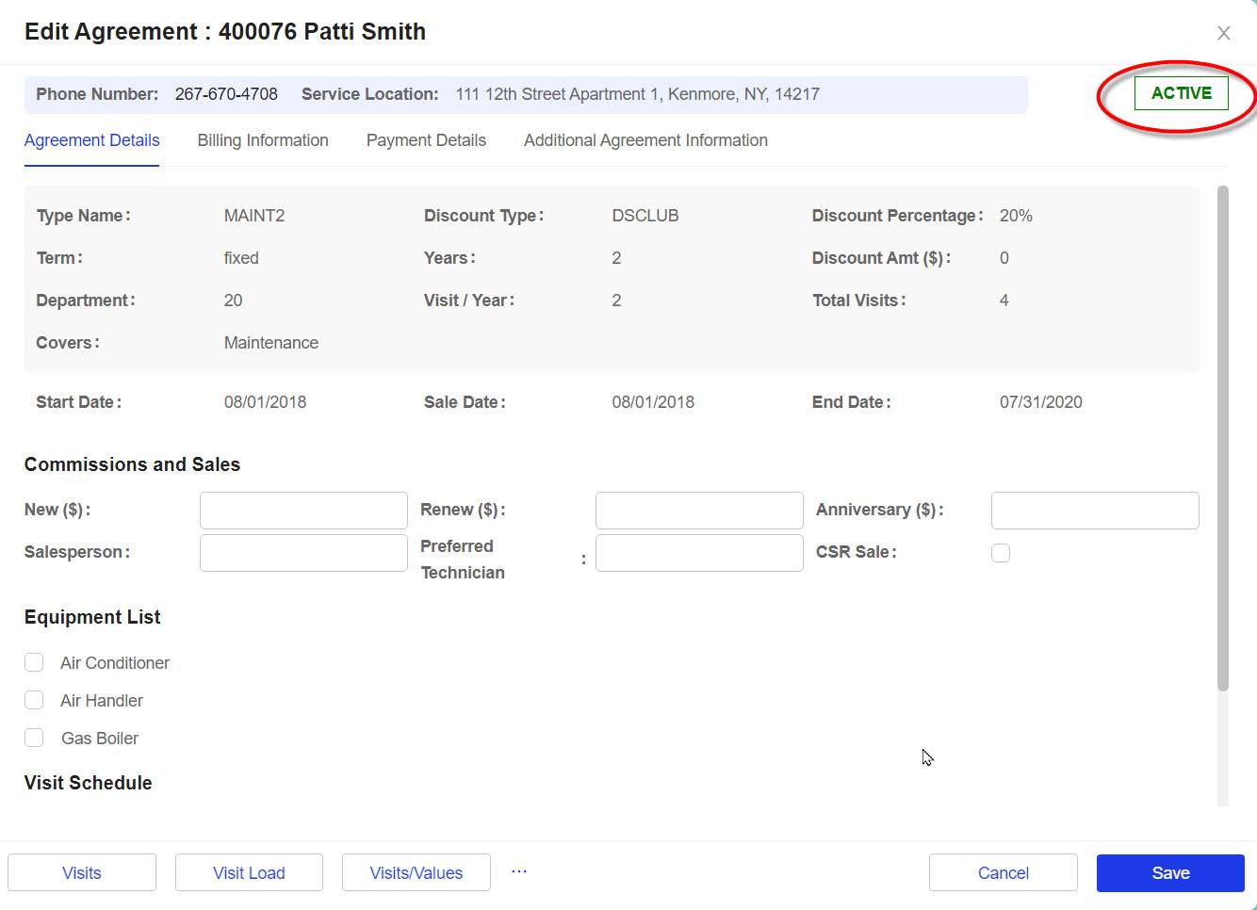The height and width of the screenshot is (910, 1257).
Task: Click the Commissions and Sales heading
Action: 132,464
